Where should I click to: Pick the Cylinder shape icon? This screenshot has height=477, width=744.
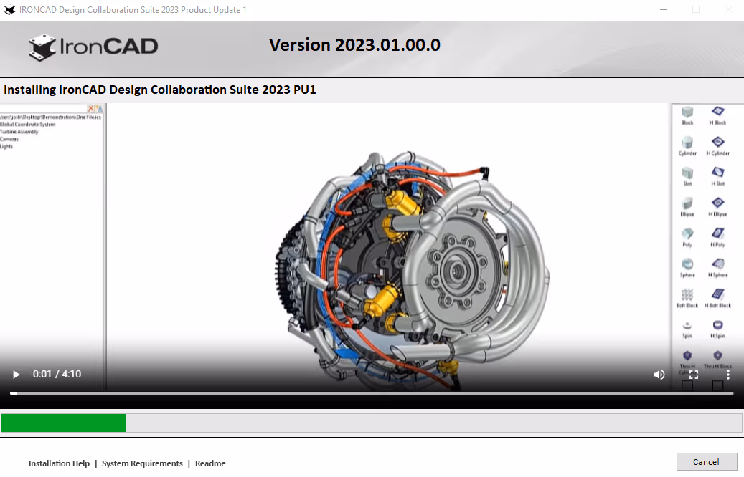[687, 143]
